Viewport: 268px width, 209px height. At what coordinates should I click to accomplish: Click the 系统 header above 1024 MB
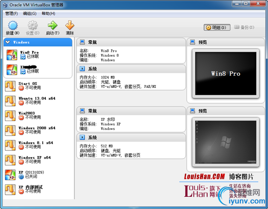(x=92, y=69)
